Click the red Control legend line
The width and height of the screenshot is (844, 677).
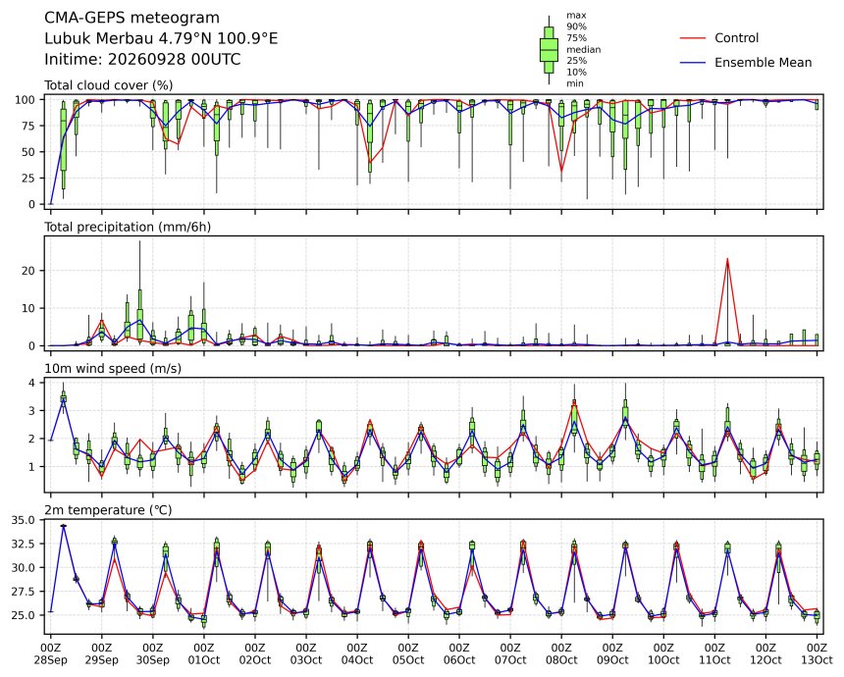point(693,38)
